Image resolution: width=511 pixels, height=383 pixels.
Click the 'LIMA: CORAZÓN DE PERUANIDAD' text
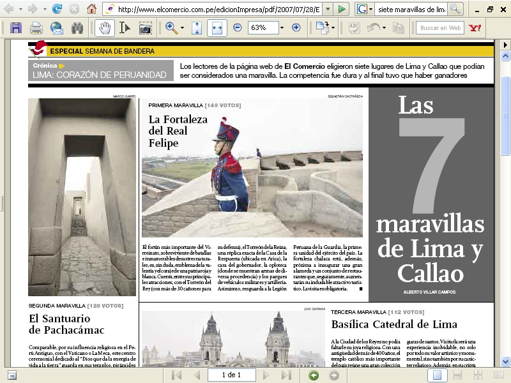(100, 75)
